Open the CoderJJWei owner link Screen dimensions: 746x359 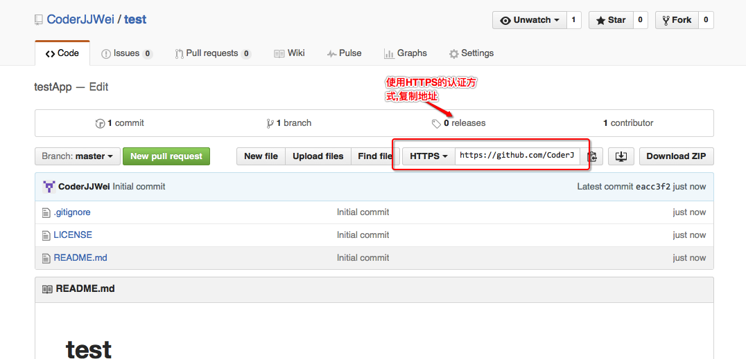(x=80, y=20)
